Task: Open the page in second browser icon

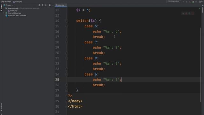Action: coord(186,13)
